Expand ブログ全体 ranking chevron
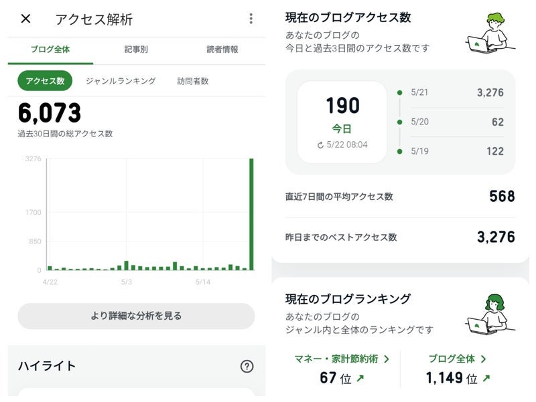This screenshot has width=536, height=402. (x=483, y=359)
